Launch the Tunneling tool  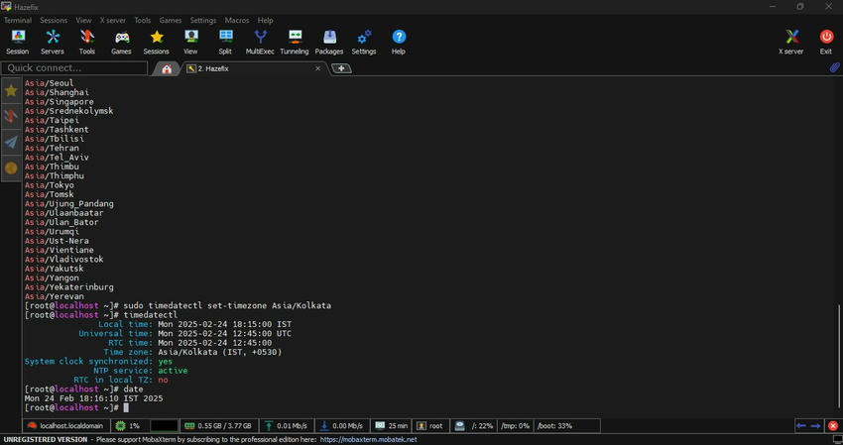294,41
